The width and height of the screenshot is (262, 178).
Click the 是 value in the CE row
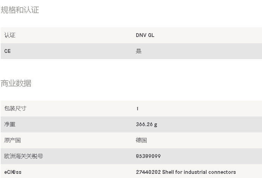[x=139, y=51]
